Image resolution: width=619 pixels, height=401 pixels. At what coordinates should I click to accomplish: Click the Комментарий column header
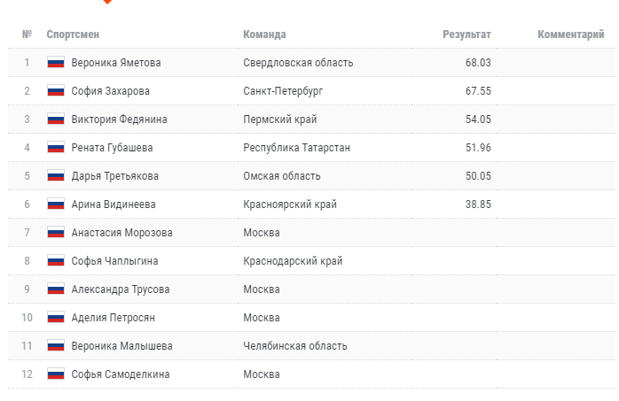point(570,35)
